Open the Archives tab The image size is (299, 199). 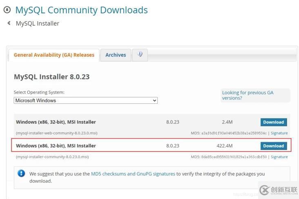pos(116,55)
